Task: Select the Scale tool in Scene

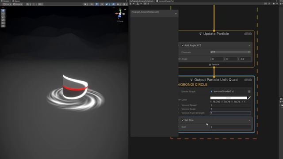Action: pos(3,19)
